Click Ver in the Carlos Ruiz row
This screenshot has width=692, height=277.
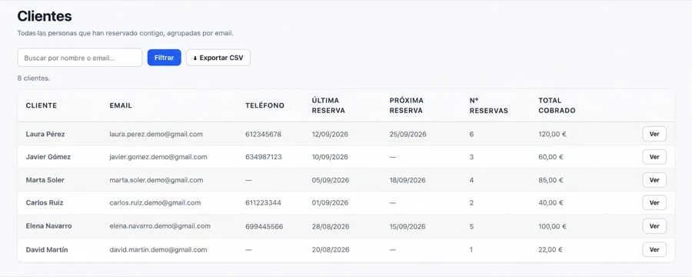click(x=654, y=203)
